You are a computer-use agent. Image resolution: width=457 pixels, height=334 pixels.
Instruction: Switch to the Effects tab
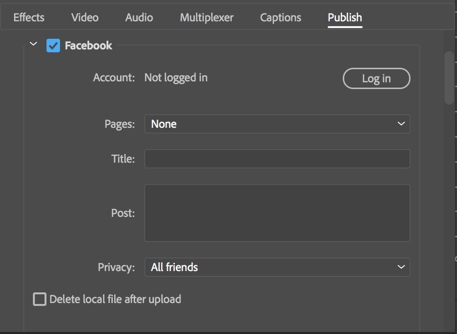pyautogui.click(x=29, y=17)
